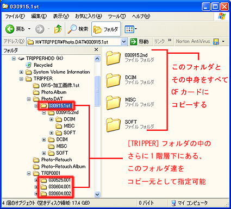Select System Volume Information in tree
This screenshot has width=231, height=209.
pos(61,72)
